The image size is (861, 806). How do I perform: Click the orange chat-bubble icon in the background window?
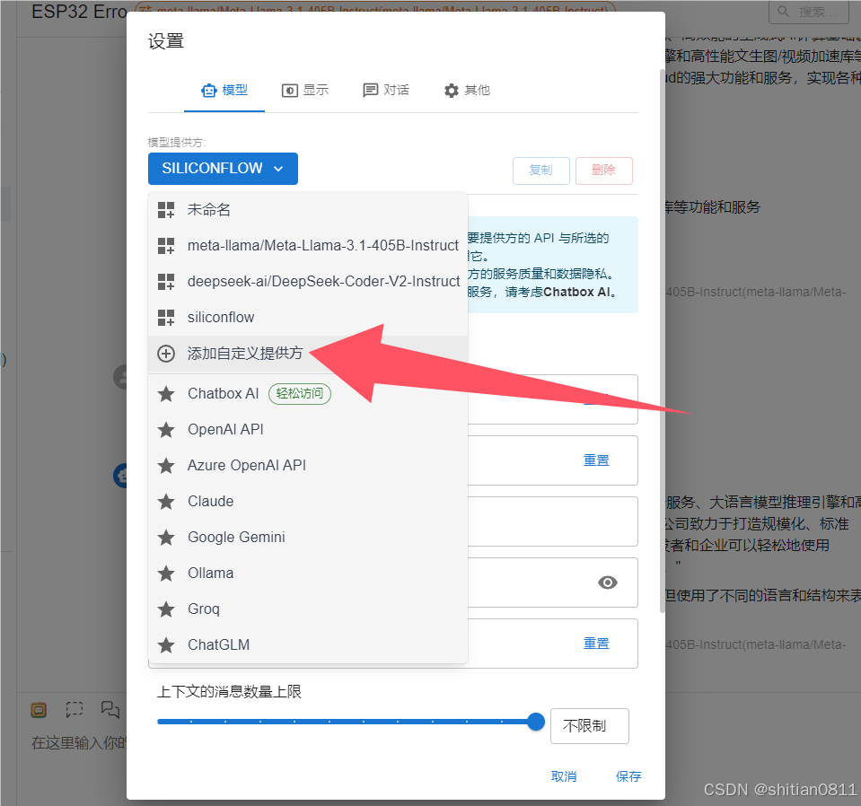[x=39, y=710]
